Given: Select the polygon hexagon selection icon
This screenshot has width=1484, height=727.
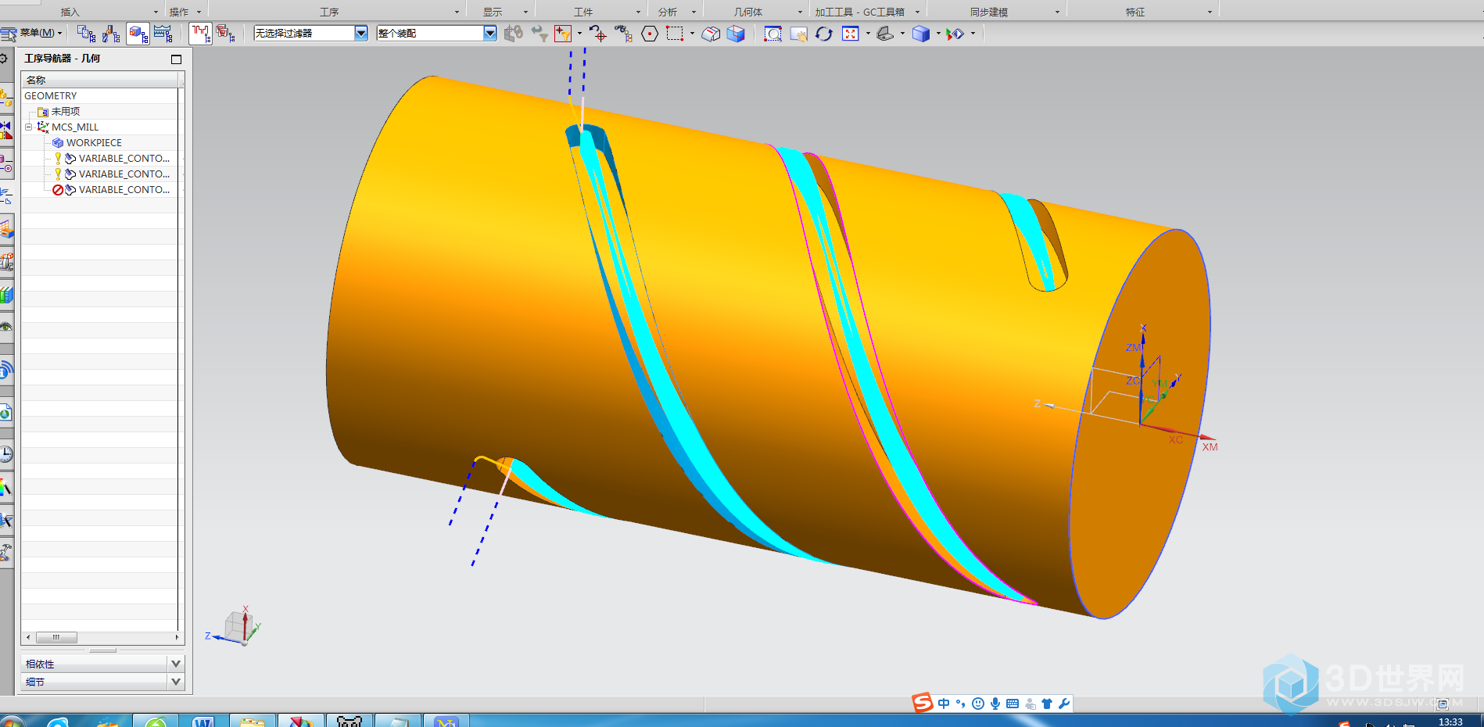Looking at the screenshot, I should point(650,34).
